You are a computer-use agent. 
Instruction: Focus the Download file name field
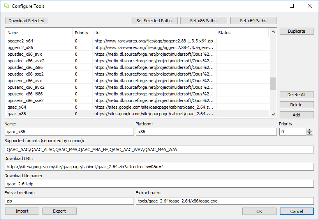[159, 184]
